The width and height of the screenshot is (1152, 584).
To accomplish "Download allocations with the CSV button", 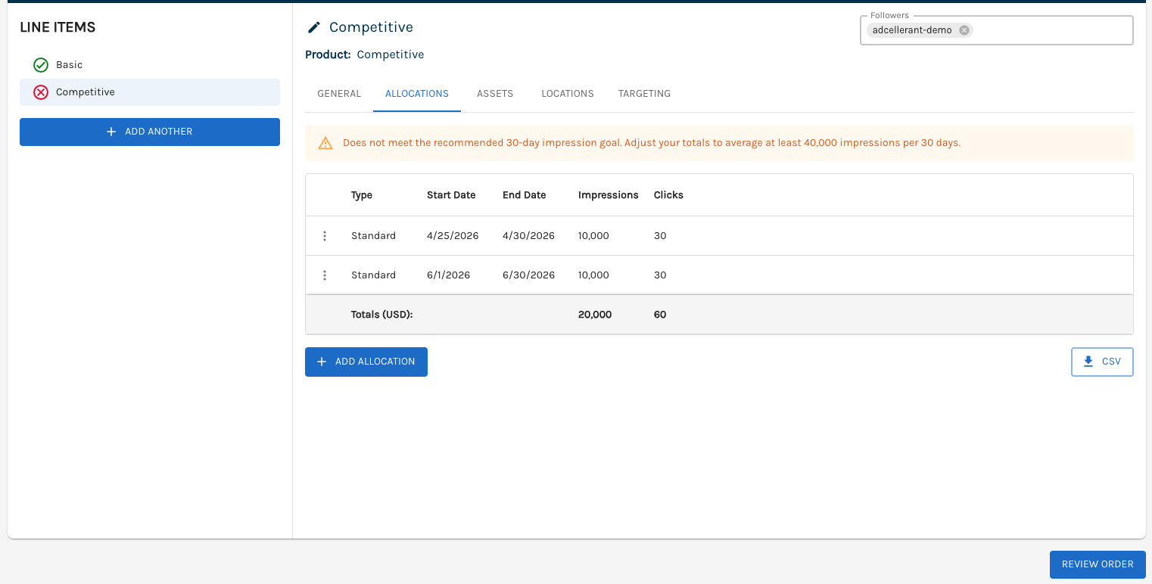I will click(1102, 362).
